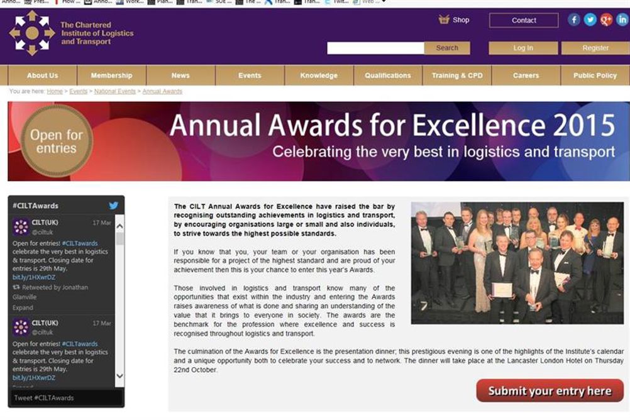
Task: Open the LinkedIn icon
Action: 622,19
